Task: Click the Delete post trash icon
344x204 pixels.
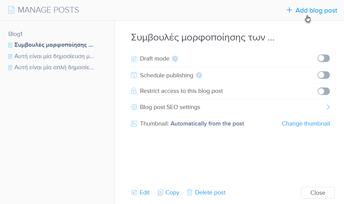Action: tap(189, 192)
